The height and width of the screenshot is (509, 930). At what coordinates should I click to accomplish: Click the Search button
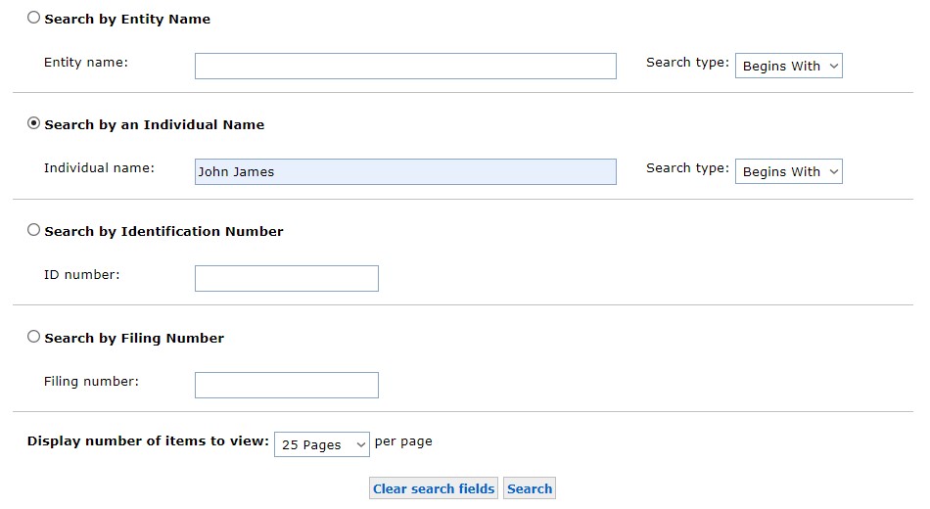pyautogui.click(x=530, y=488)
